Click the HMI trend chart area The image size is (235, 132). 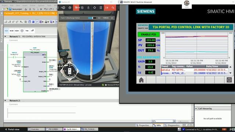196,45
